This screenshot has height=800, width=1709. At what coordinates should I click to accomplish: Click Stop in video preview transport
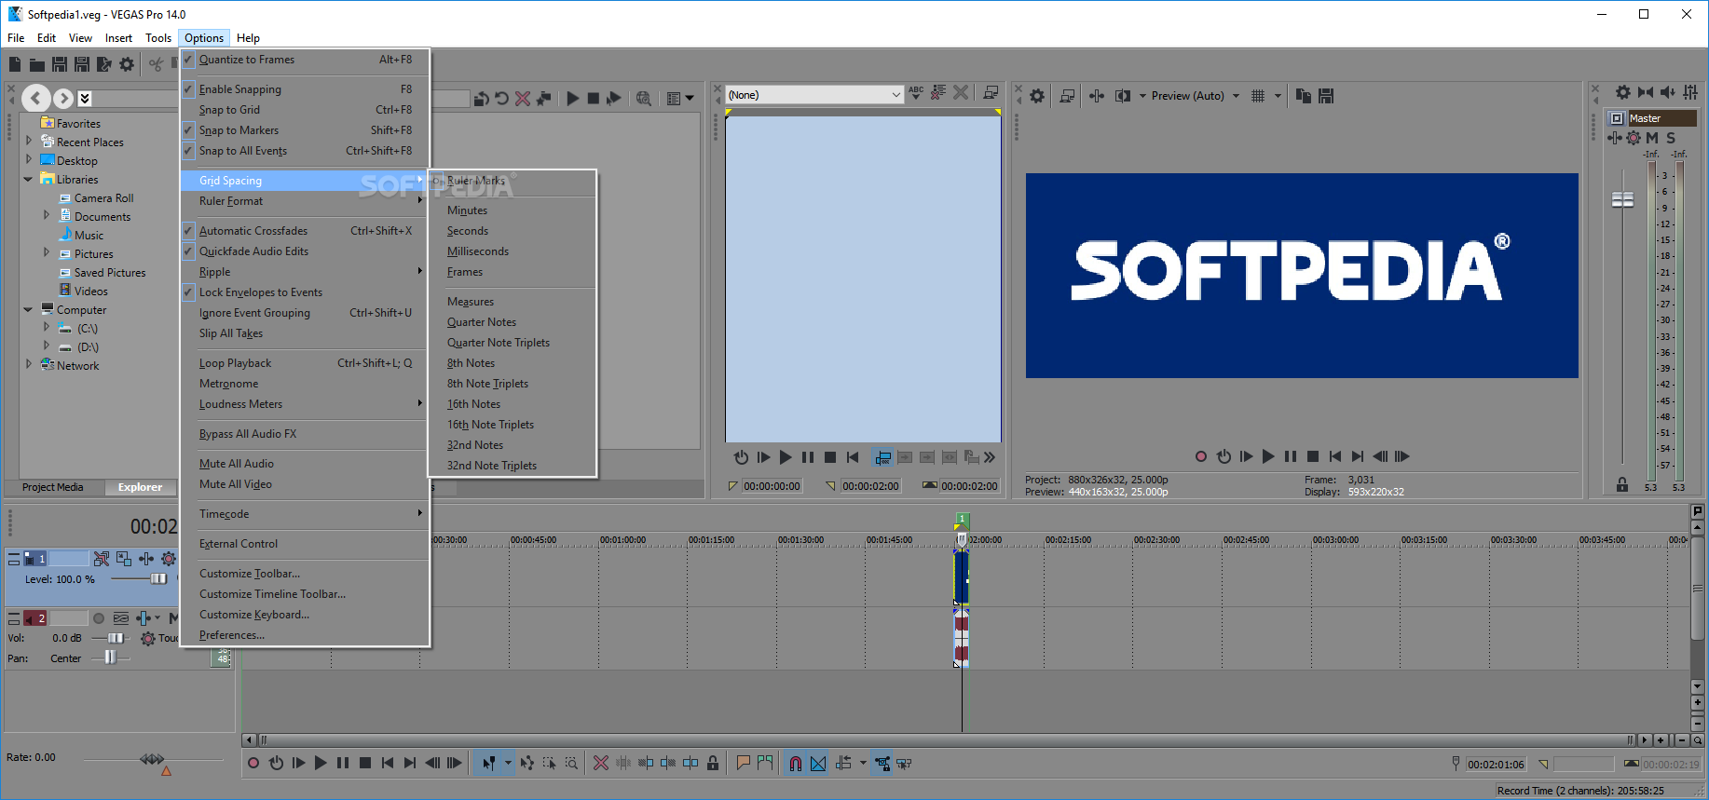pyautogui.click(x=1313, y=456)
